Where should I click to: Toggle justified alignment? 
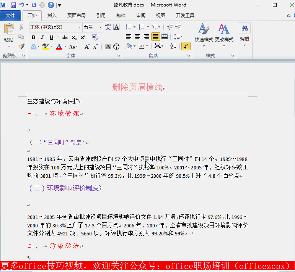point(156,37)
